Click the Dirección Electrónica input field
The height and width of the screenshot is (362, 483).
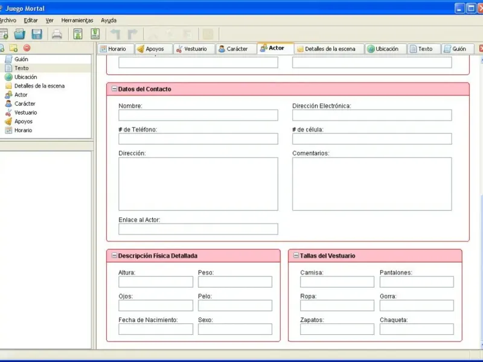click(x=372, y=115)
